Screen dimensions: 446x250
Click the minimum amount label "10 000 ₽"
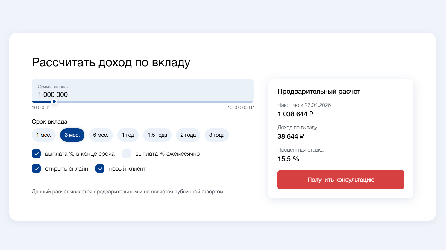pos(40,107)
